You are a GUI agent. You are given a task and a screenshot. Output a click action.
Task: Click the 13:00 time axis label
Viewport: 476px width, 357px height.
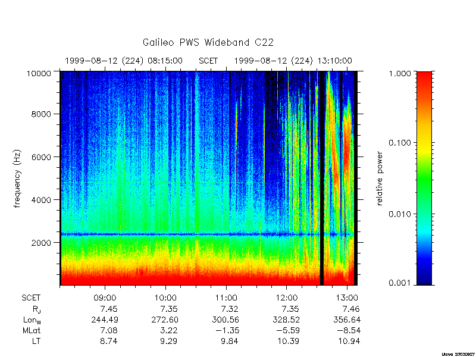tap(347, 298)
